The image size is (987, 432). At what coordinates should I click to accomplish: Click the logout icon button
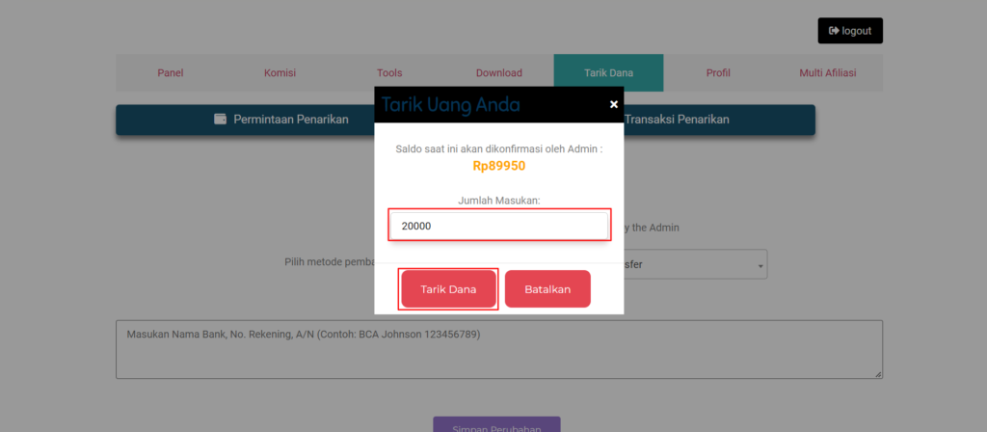pos(850,31)
